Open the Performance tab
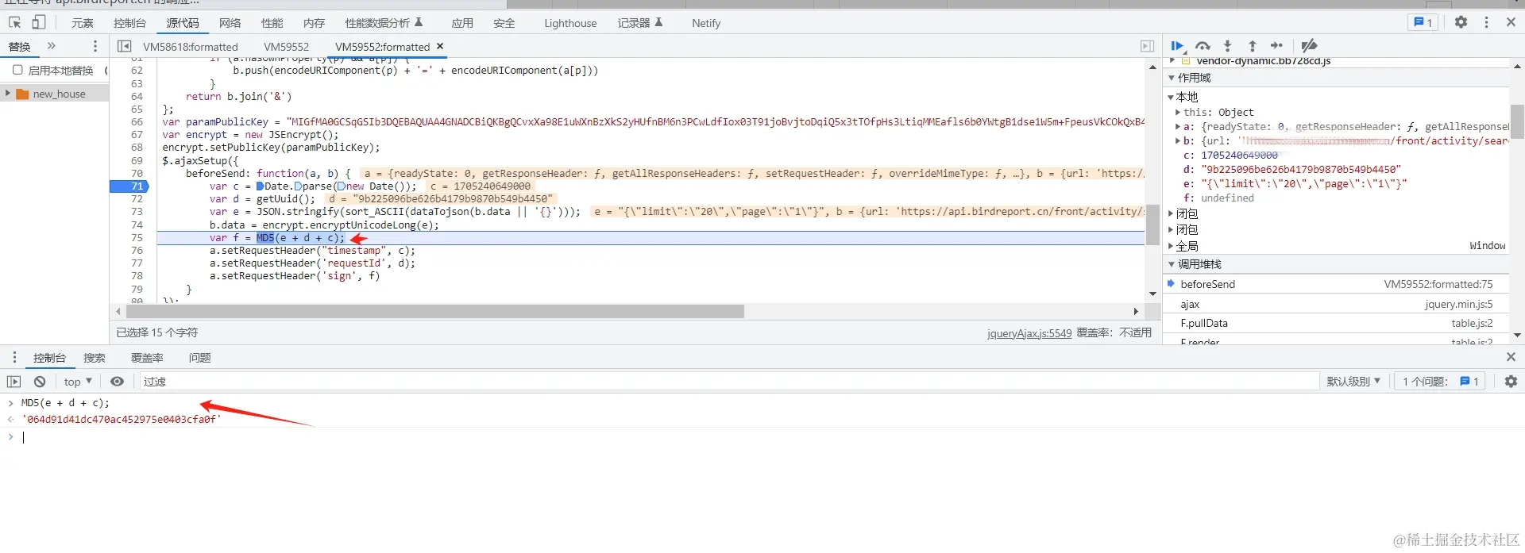Image resolution: width=1525 pixels, height=553 pixels. 272,23
